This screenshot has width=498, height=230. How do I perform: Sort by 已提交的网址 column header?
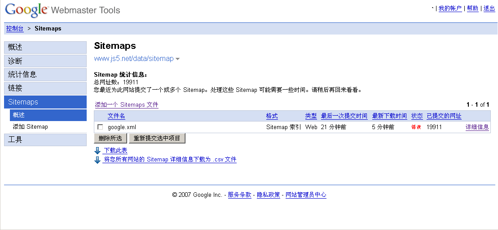[444, 116]
